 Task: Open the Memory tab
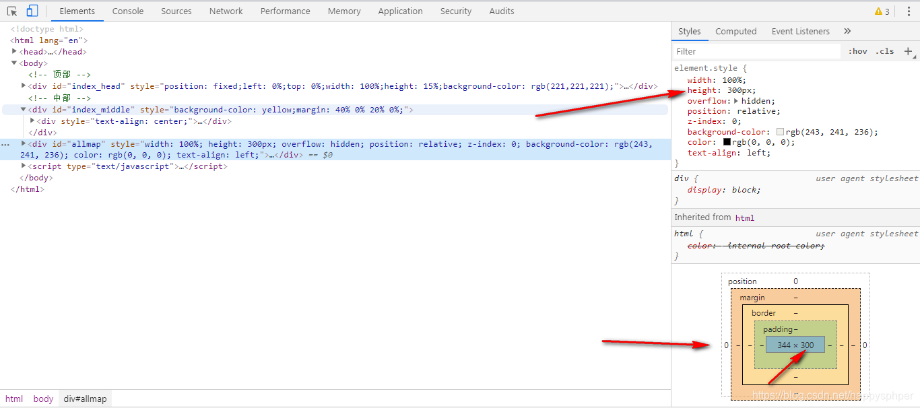344,11
